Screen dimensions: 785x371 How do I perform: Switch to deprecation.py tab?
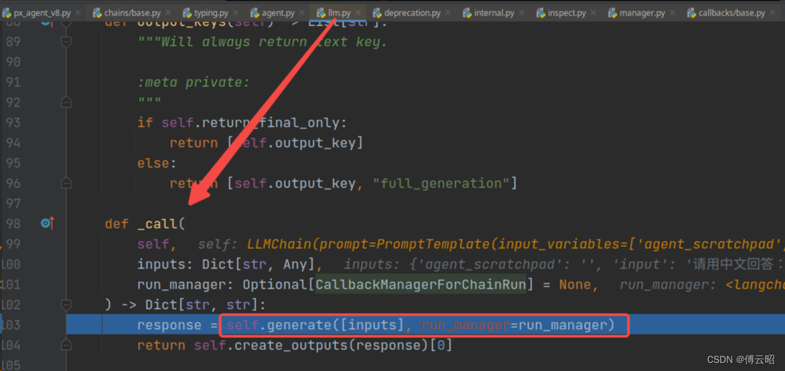(x=412, y=13)
